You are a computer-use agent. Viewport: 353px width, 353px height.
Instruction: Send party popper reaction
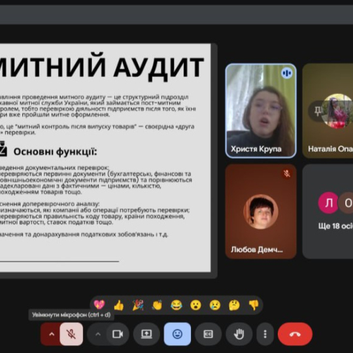point(138,305)
